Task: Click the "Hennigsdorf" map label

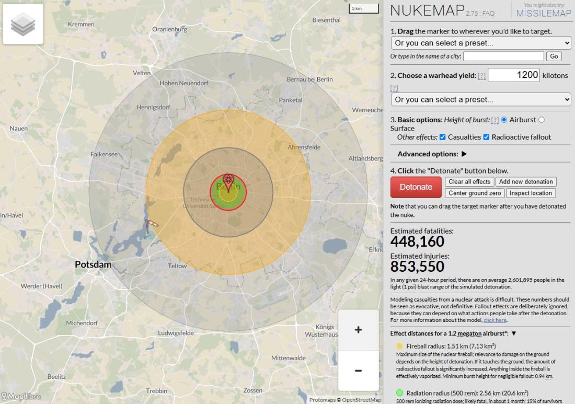Action: click(x=153, y=108)
